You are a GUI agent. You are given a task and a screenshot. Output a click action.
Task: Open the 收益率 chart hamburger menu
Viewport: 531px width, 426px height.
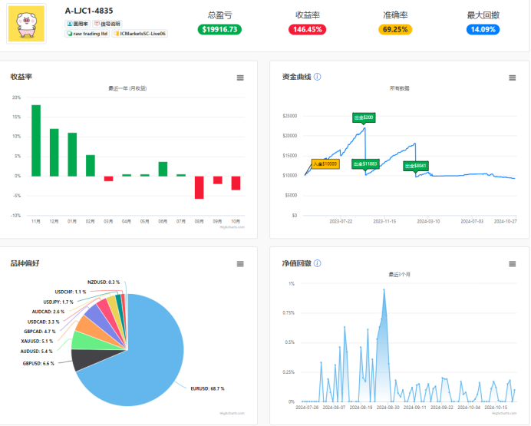coord(240,78)
